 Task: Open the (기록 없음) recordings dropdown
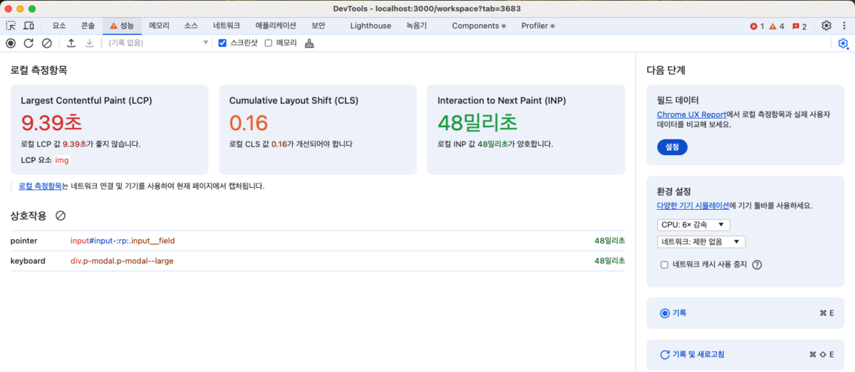(x=158, y=43)
